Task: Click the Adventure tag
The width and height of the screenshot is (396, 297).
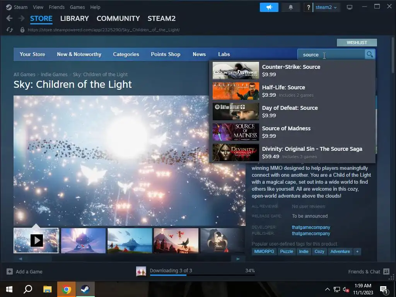Action: pos(340,251)
